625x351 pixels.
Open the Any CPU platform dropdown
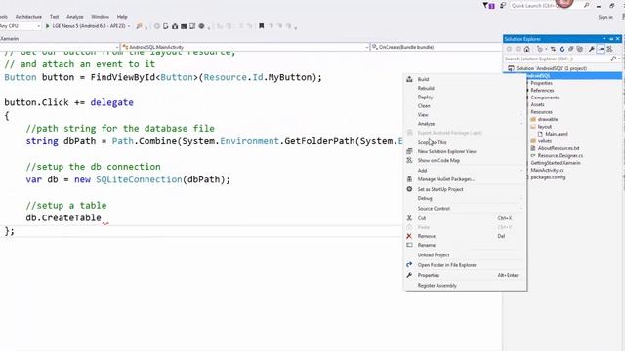(x=21, y=26)
